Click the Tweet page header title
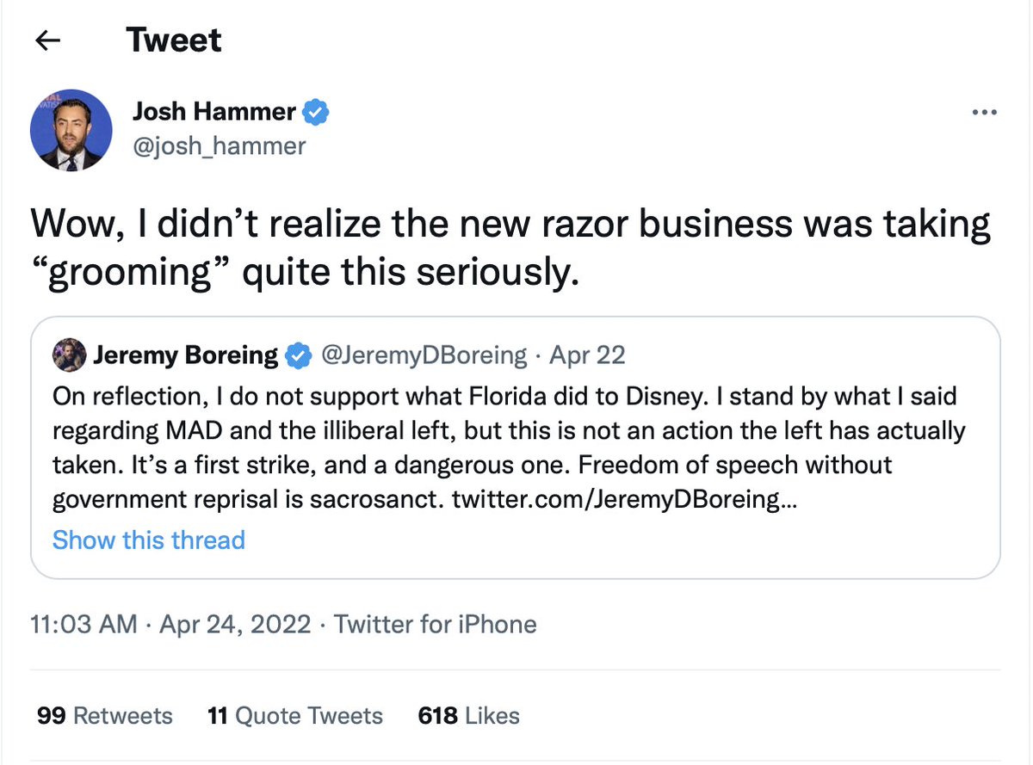This screenshot has height=765, width=1033. 174,40
